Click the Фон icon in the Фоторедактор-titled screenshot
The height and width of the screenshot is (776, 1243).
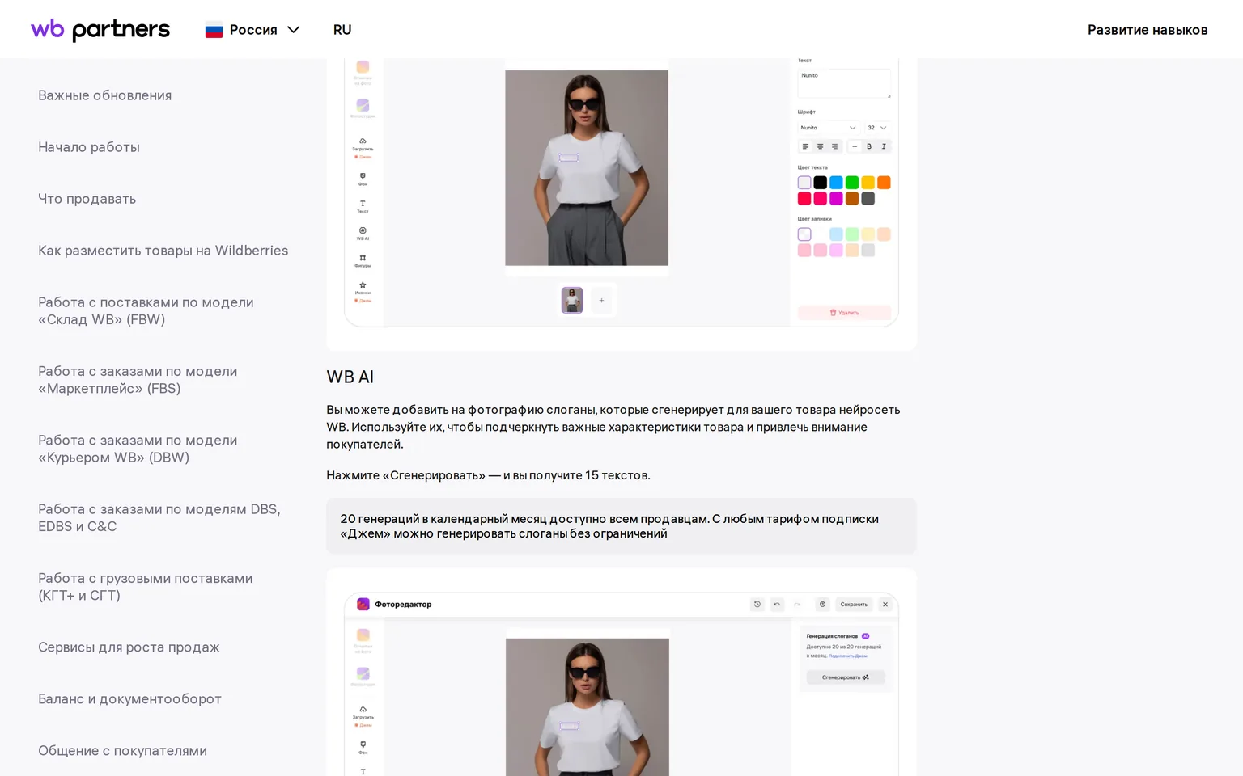click(363, 744)
